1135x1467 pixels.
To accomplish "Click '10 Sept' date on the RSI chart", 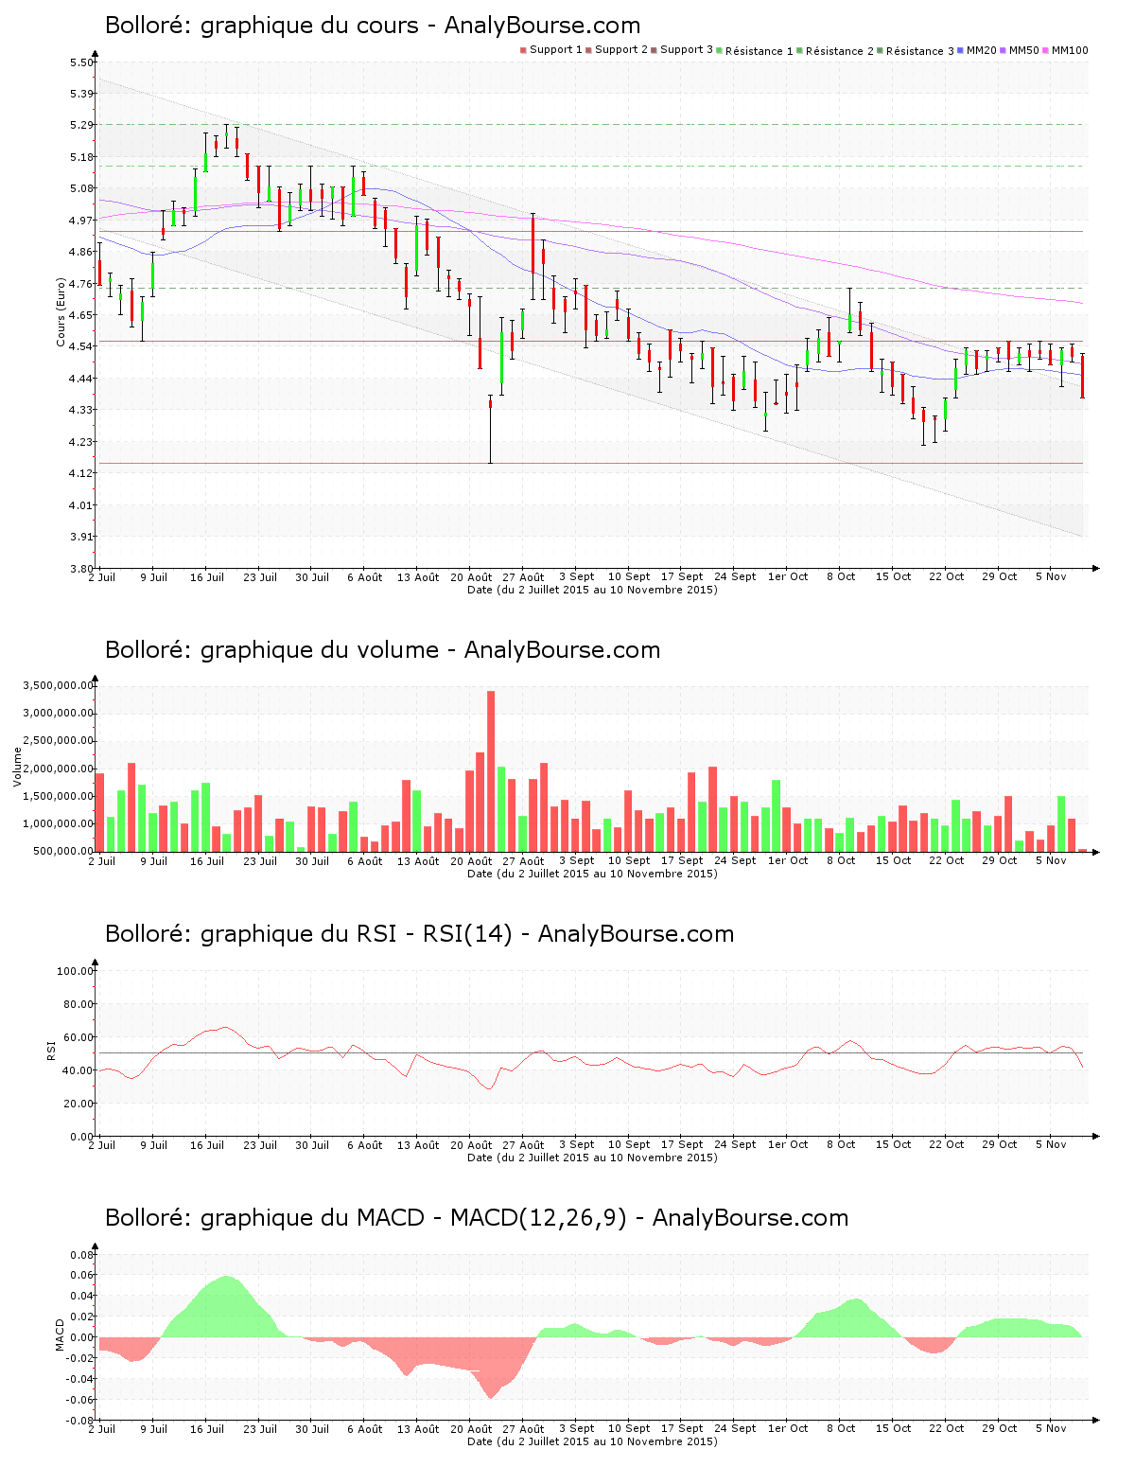I will [629, 1144].
